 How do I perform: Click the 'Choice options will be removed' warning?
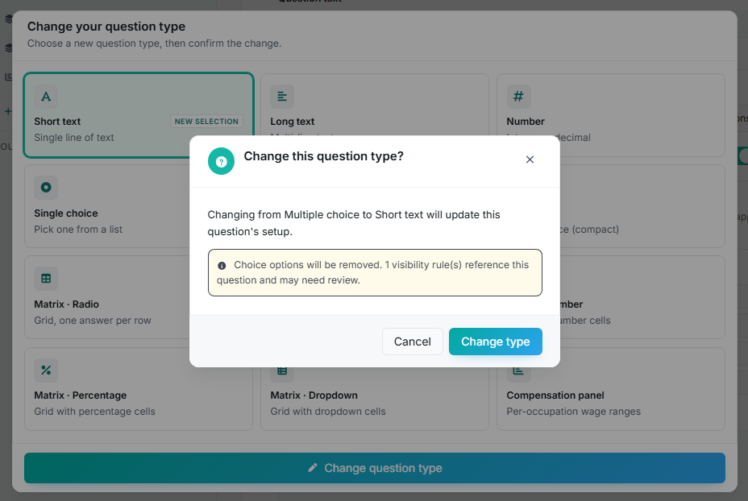(x=375, y=273)
